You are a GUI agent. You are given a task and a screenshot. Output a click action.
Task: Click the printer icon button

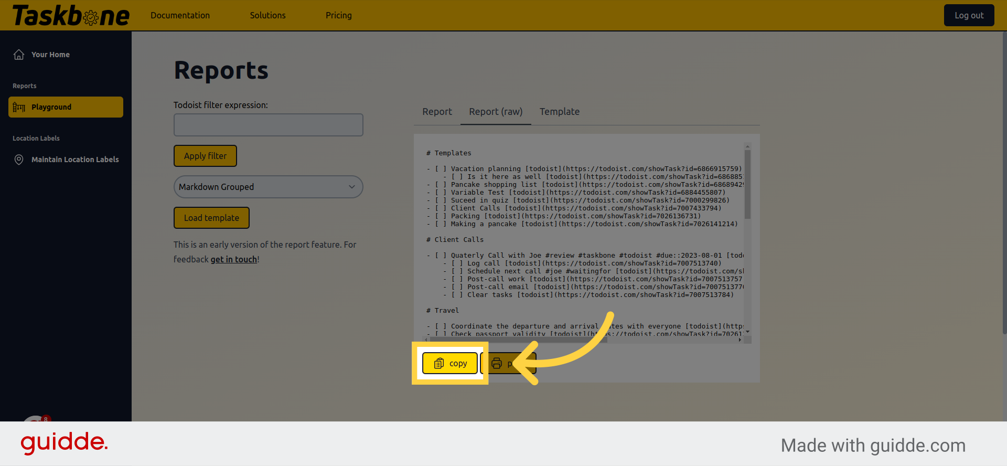[497, 363]
